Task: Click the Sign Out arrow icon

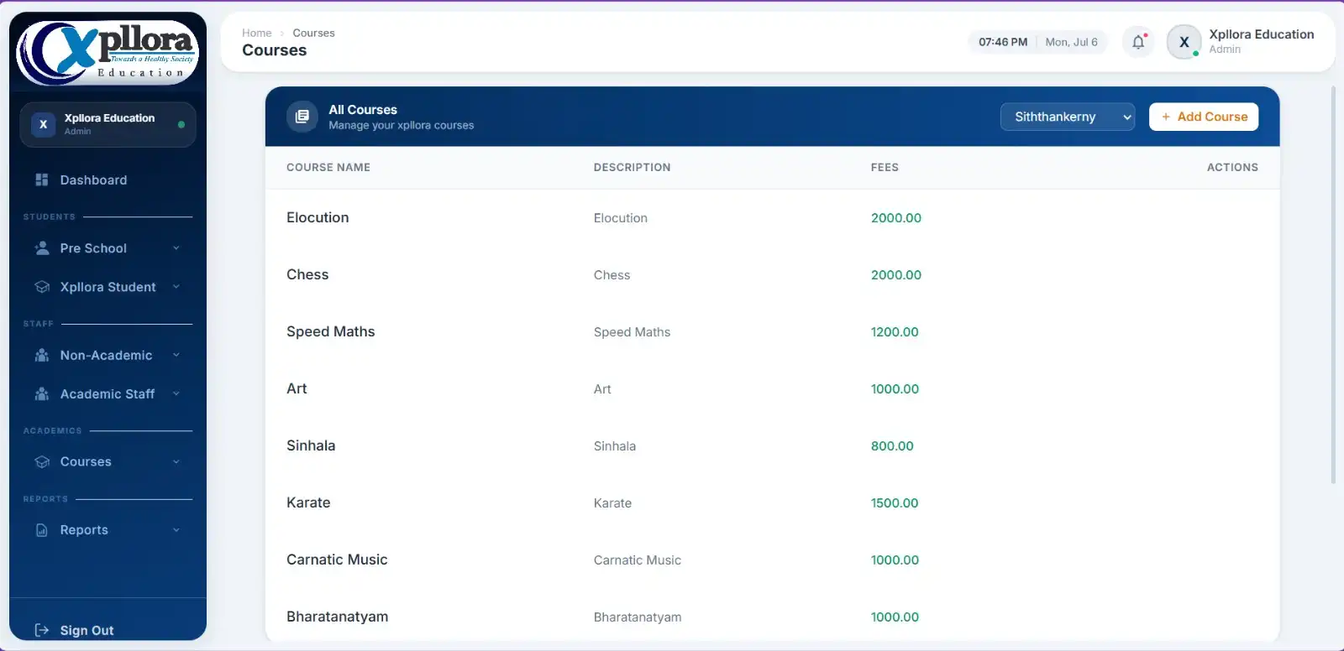Action: pos(42,630)
